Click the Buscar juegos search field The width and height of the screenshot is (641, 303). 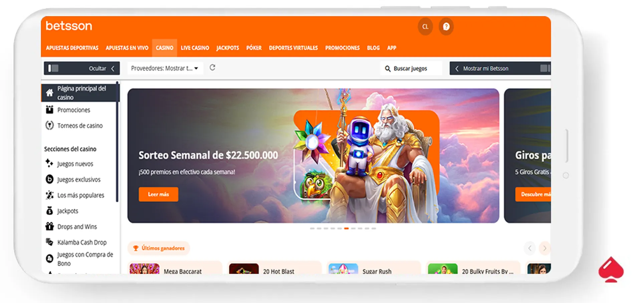click(x=411, y=68)
